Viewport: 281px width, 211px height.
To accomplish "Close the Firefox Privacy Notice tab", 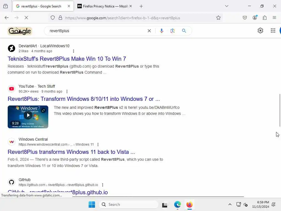I will click(131, 6).
